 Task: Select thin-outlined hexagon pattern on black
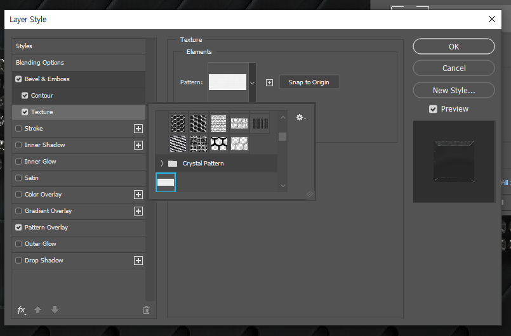click(178, 124)
